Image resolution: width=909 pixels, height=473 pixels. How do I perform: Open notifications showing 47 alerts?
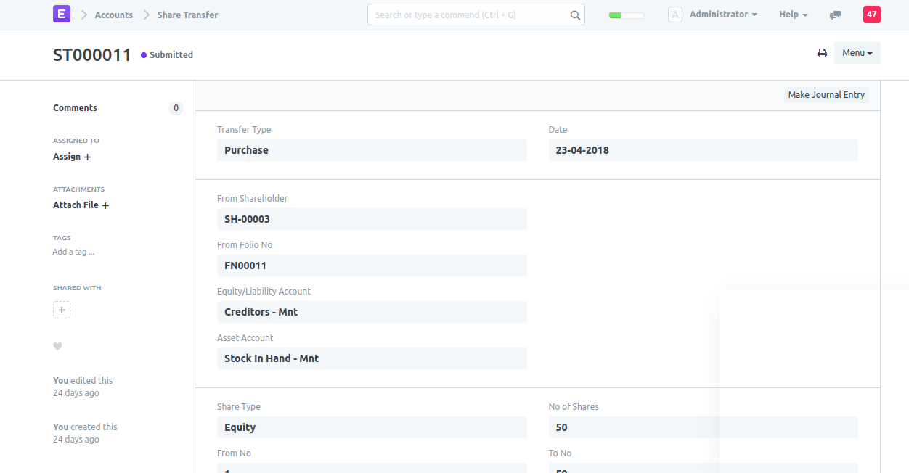tap(871, 14)
